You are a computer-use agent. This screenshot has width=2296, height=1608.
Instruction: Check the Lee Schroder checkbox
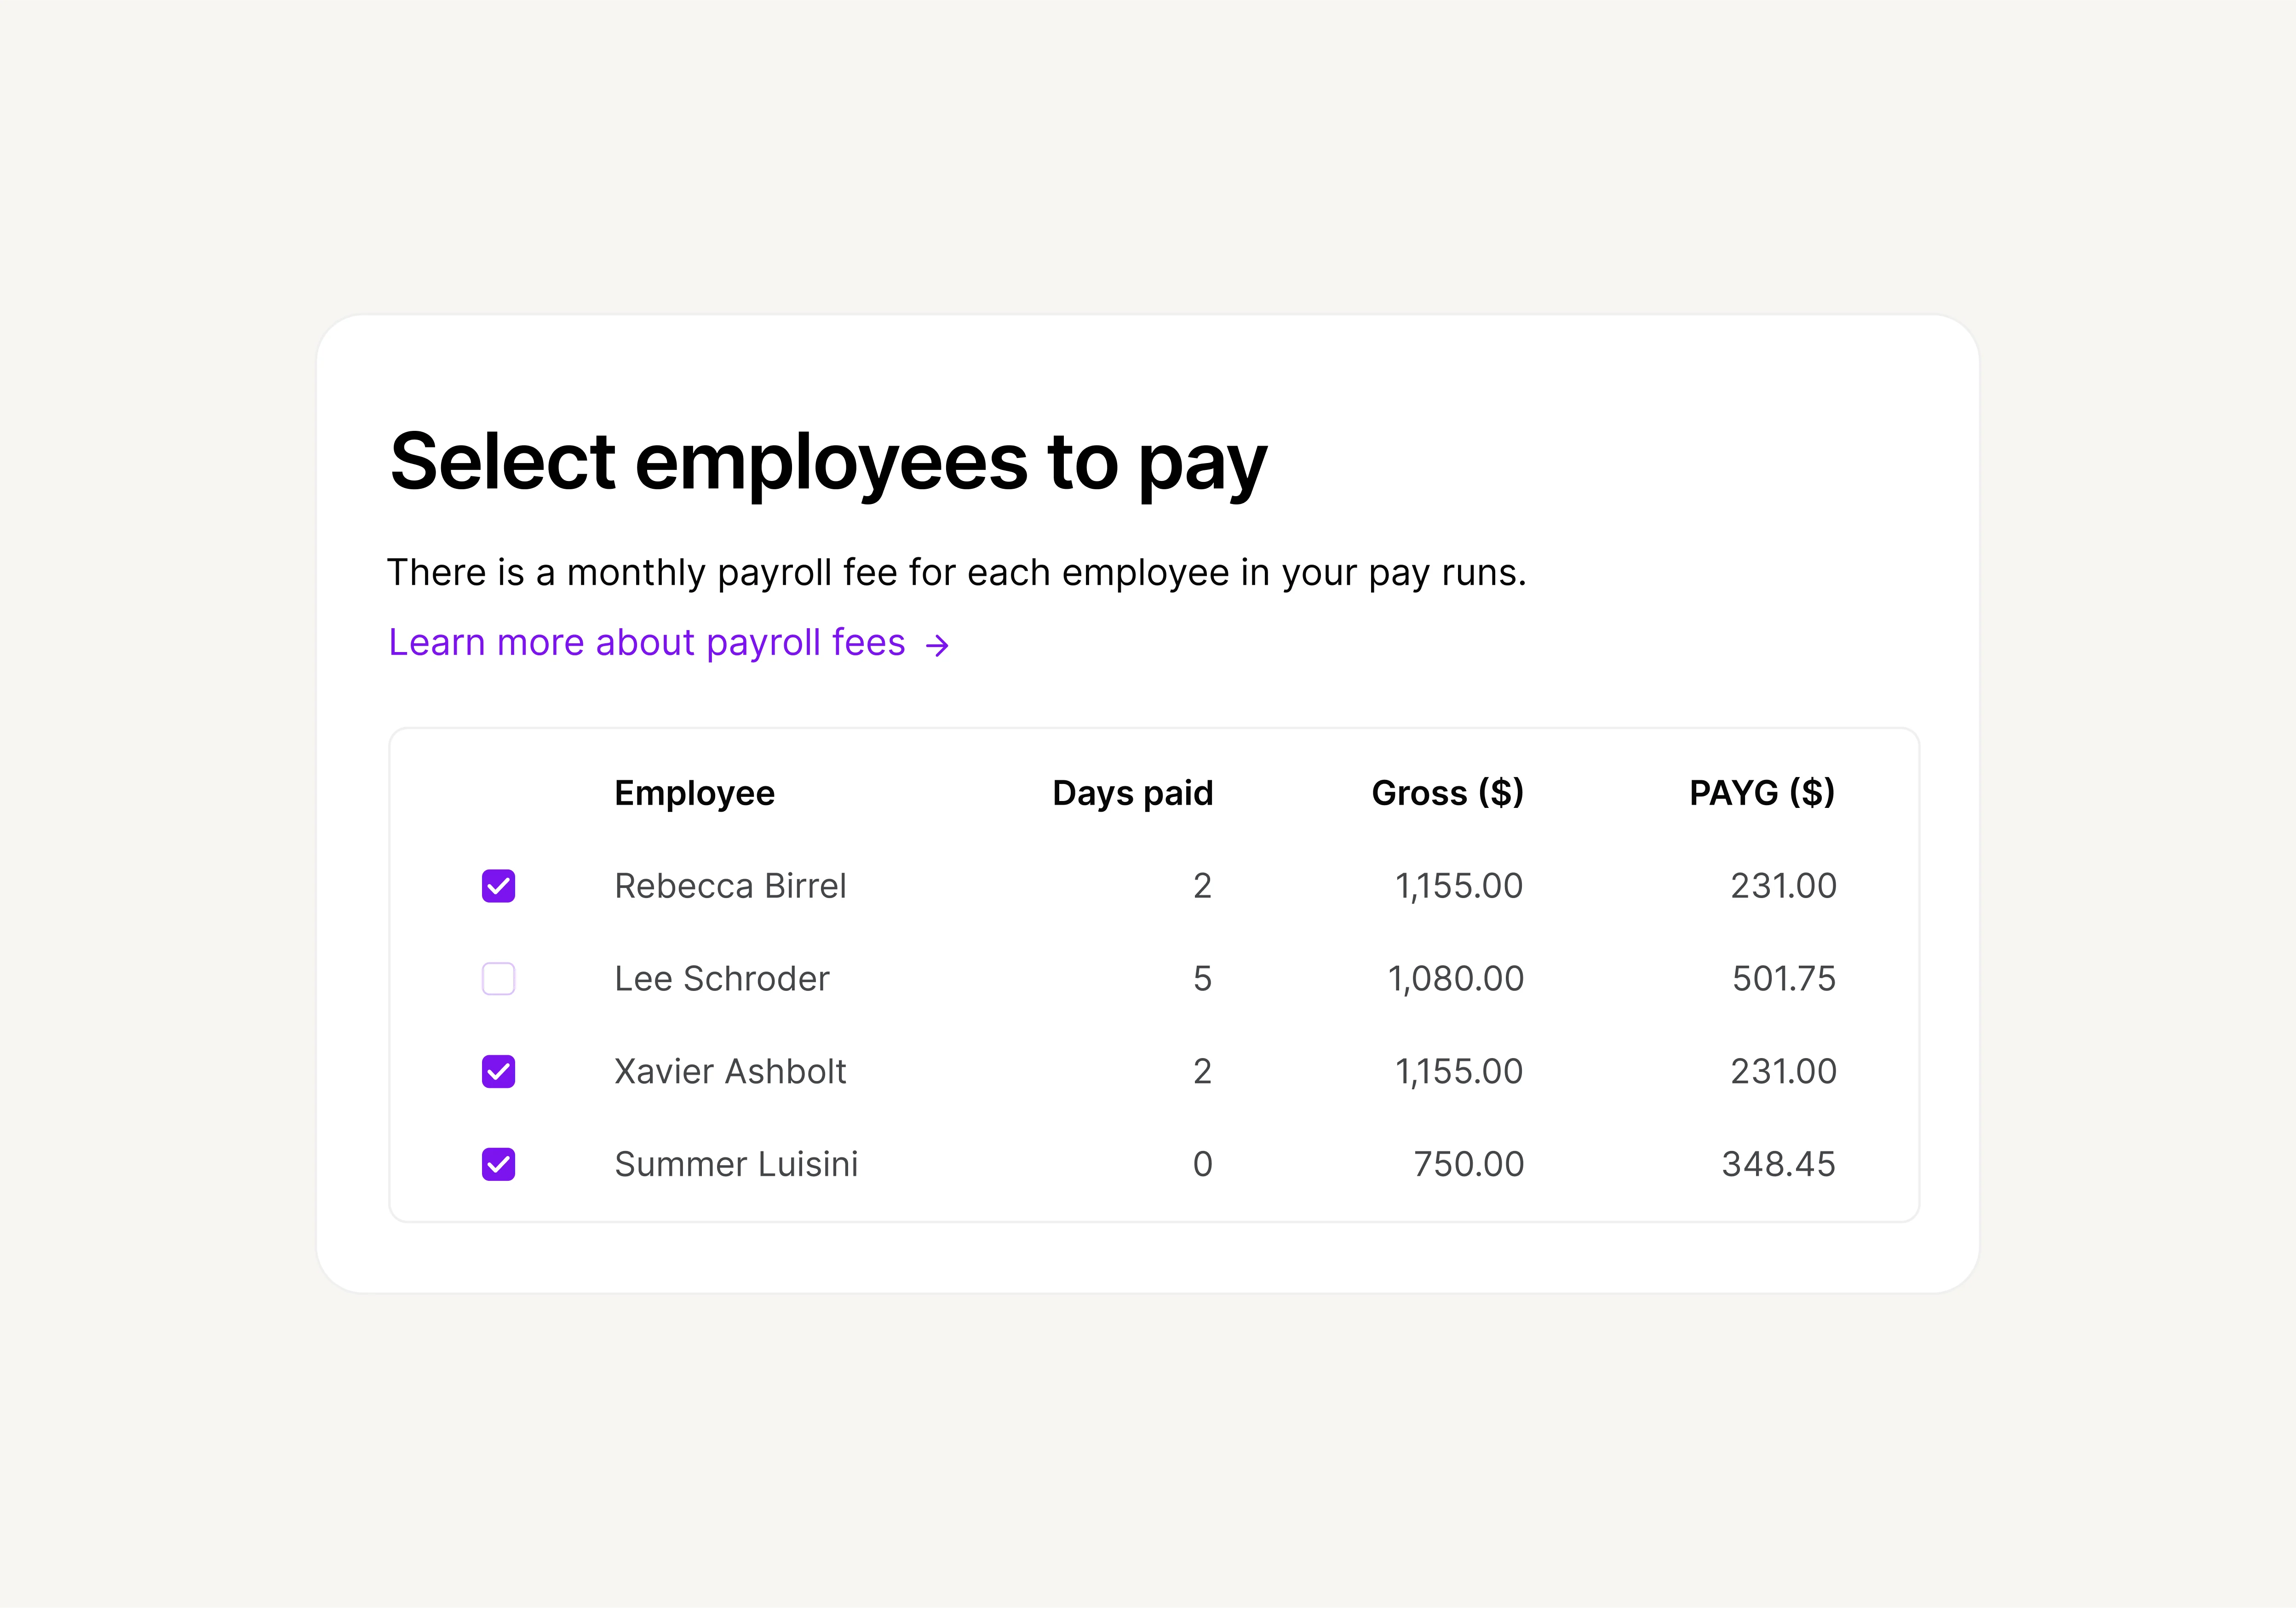tap(498, 978)
